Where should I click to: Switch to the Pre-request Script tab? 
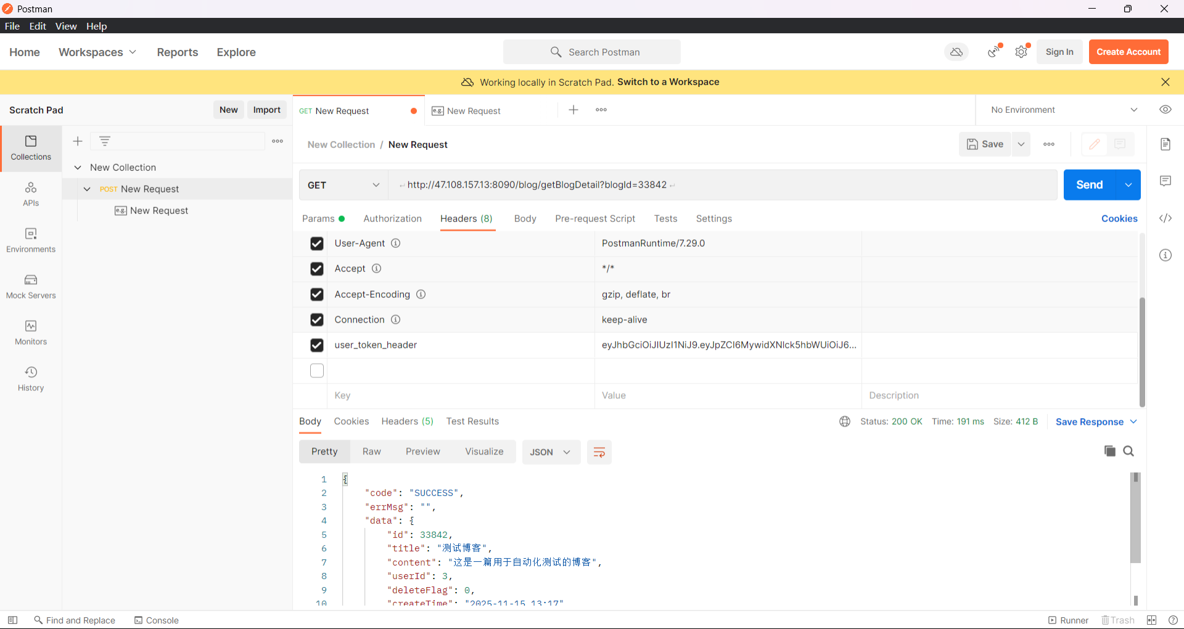click(x=594, y=219)
